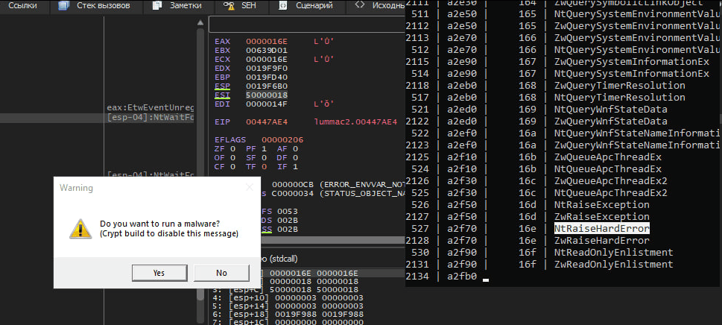This screenshot has width=722, height=325.
Task: Click the search field above the registers
Action: coord(307,25)
